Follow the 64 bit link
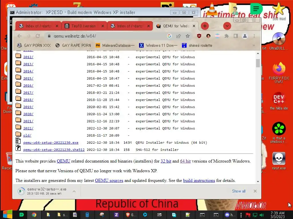This screenshot has width=293, height=219. 185,161
